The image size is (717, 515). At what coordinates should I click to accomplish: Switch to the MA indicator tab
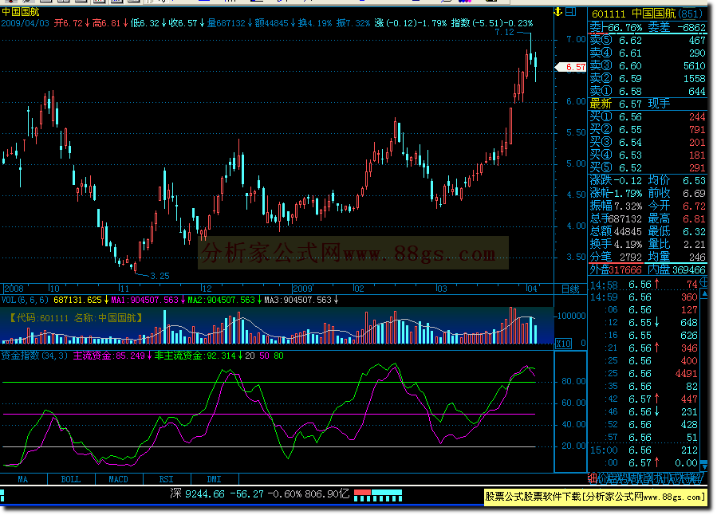point(23,479)
